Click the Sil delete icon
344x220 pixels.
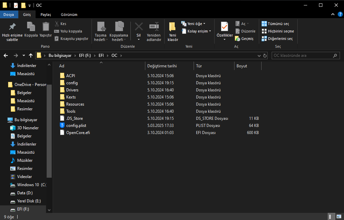(x=139, y=26)
